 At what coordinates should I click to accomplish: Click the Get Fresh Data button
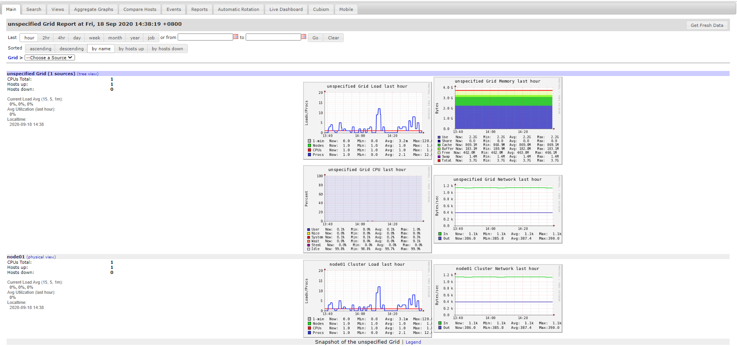[707, 25]
